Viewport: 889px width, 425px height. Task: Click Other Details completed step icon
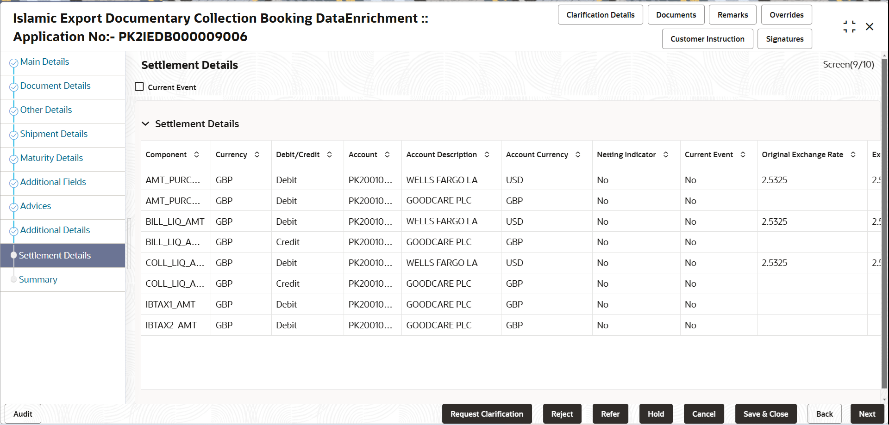tap(14, 111)
